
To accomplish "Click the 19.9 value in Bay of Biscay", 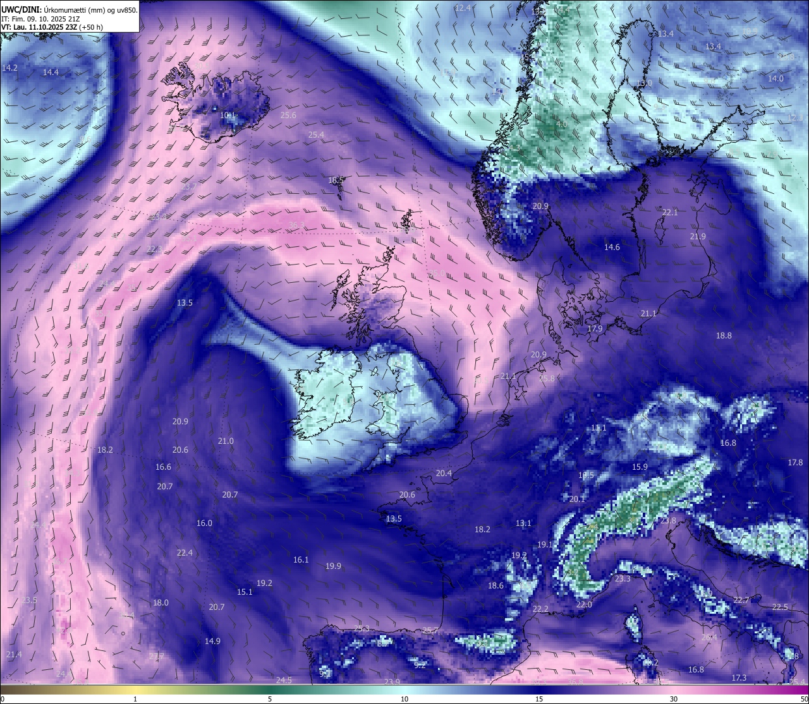I will coord(333,566).
